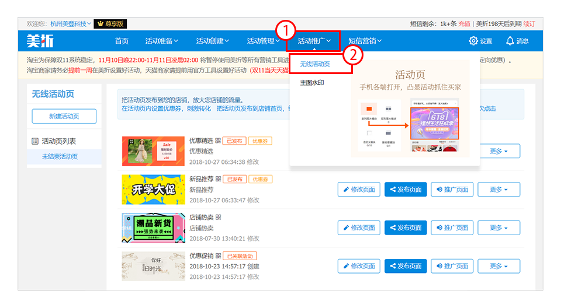
Task: Open the settings gear icon
Action: click(473, 41)
